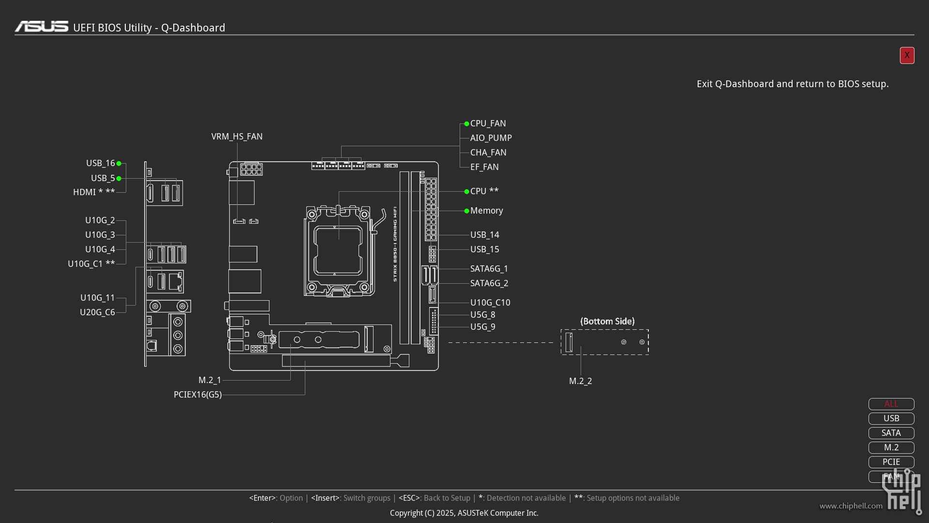
Task: Select the USB_5 port label
Action: point(103,178)
